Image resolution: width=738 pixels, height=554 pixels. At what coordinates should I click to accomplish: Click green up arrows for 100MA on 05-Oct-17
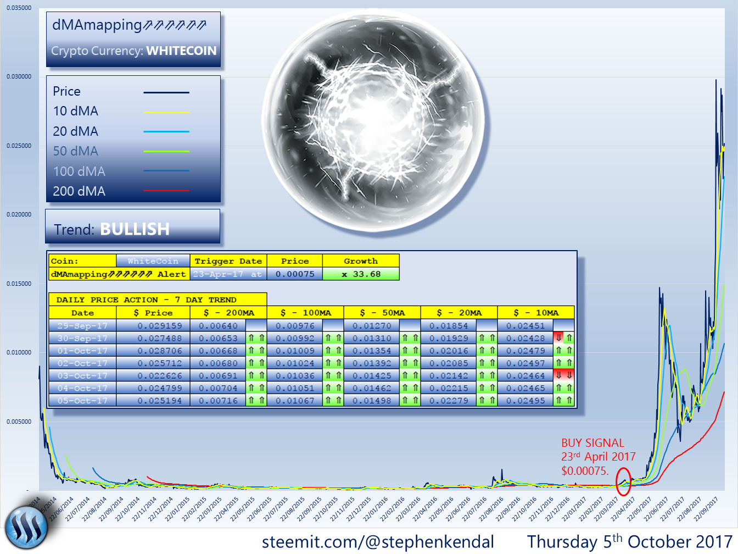click(x=333, y=401)
